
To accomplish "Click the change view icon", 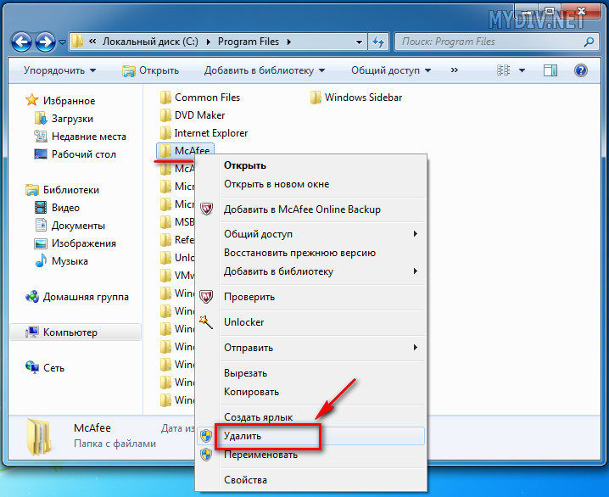I will pos(503,70).
